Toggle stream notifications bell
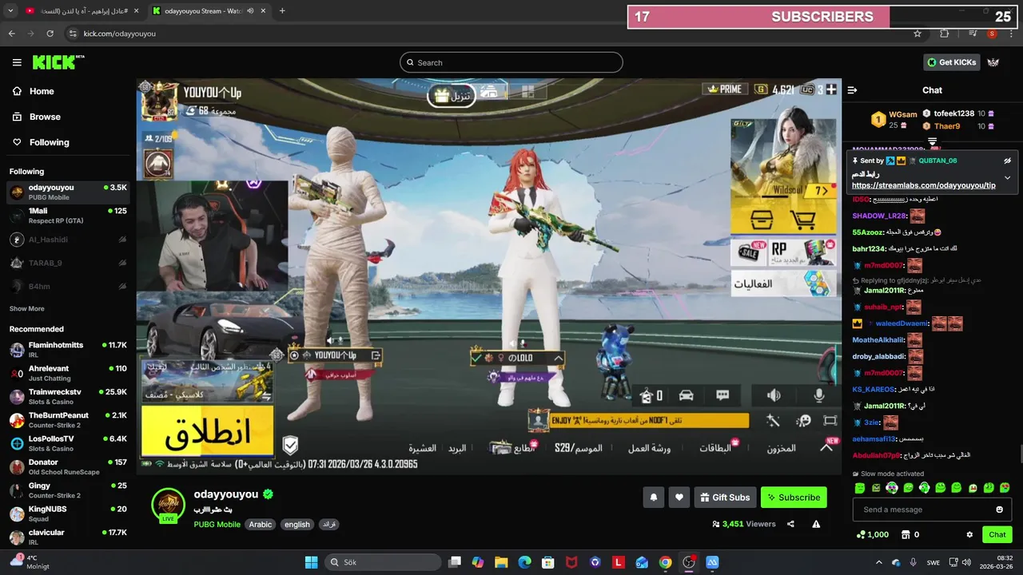Image resolution: width=1023 pixels, height=575 pixels. (x=654, y=497)
